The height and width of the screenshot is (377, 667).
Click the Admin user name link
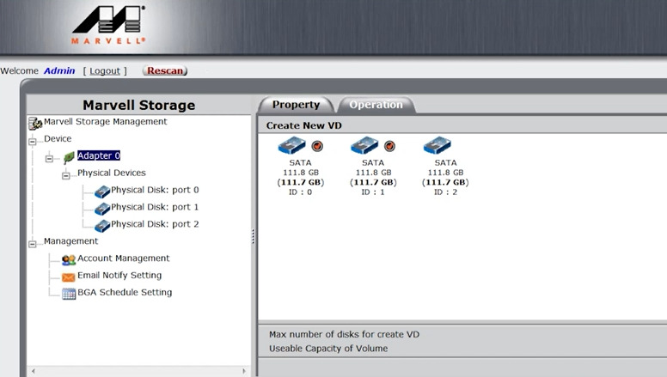(59, 70)
